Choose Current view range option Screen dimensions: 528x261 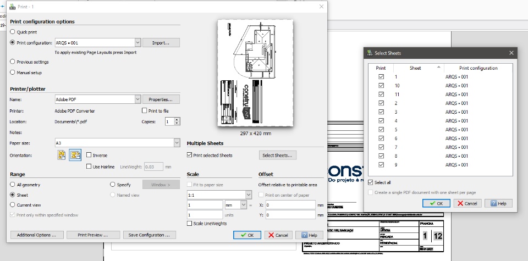click(x=13, y=205)
